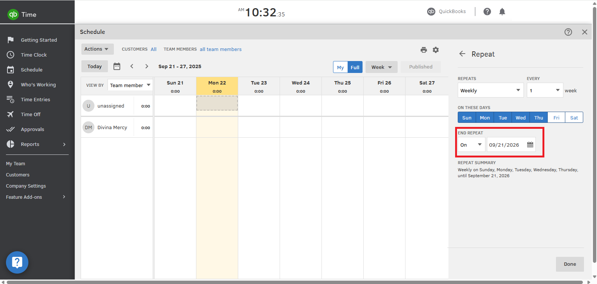
Task: Click the notifications bell icon
Action: 502,12
